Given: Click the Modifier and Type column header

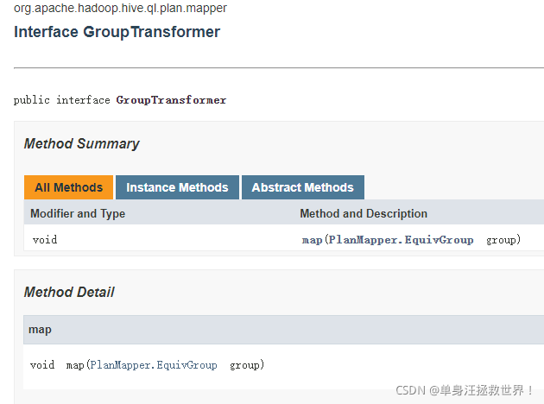Looking at the screenshot, I should coord(78,213).
